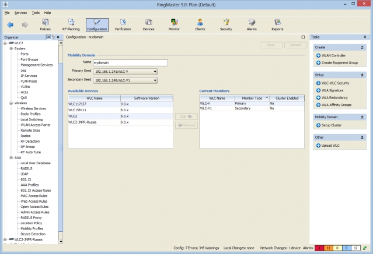This screenshot has height=254, width=373.
Task: Click Organizer scrollbar down arrow
Action: click(x=61, y=242)
